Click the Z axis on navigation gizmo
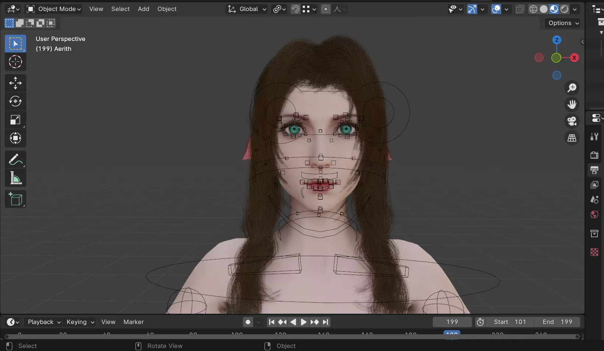The height and width of the screenshot is (351, 604). (557, 40)
